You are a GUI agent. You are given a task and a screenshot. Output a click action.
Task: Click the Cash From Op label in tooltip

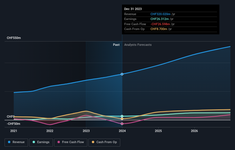(134, 29)
